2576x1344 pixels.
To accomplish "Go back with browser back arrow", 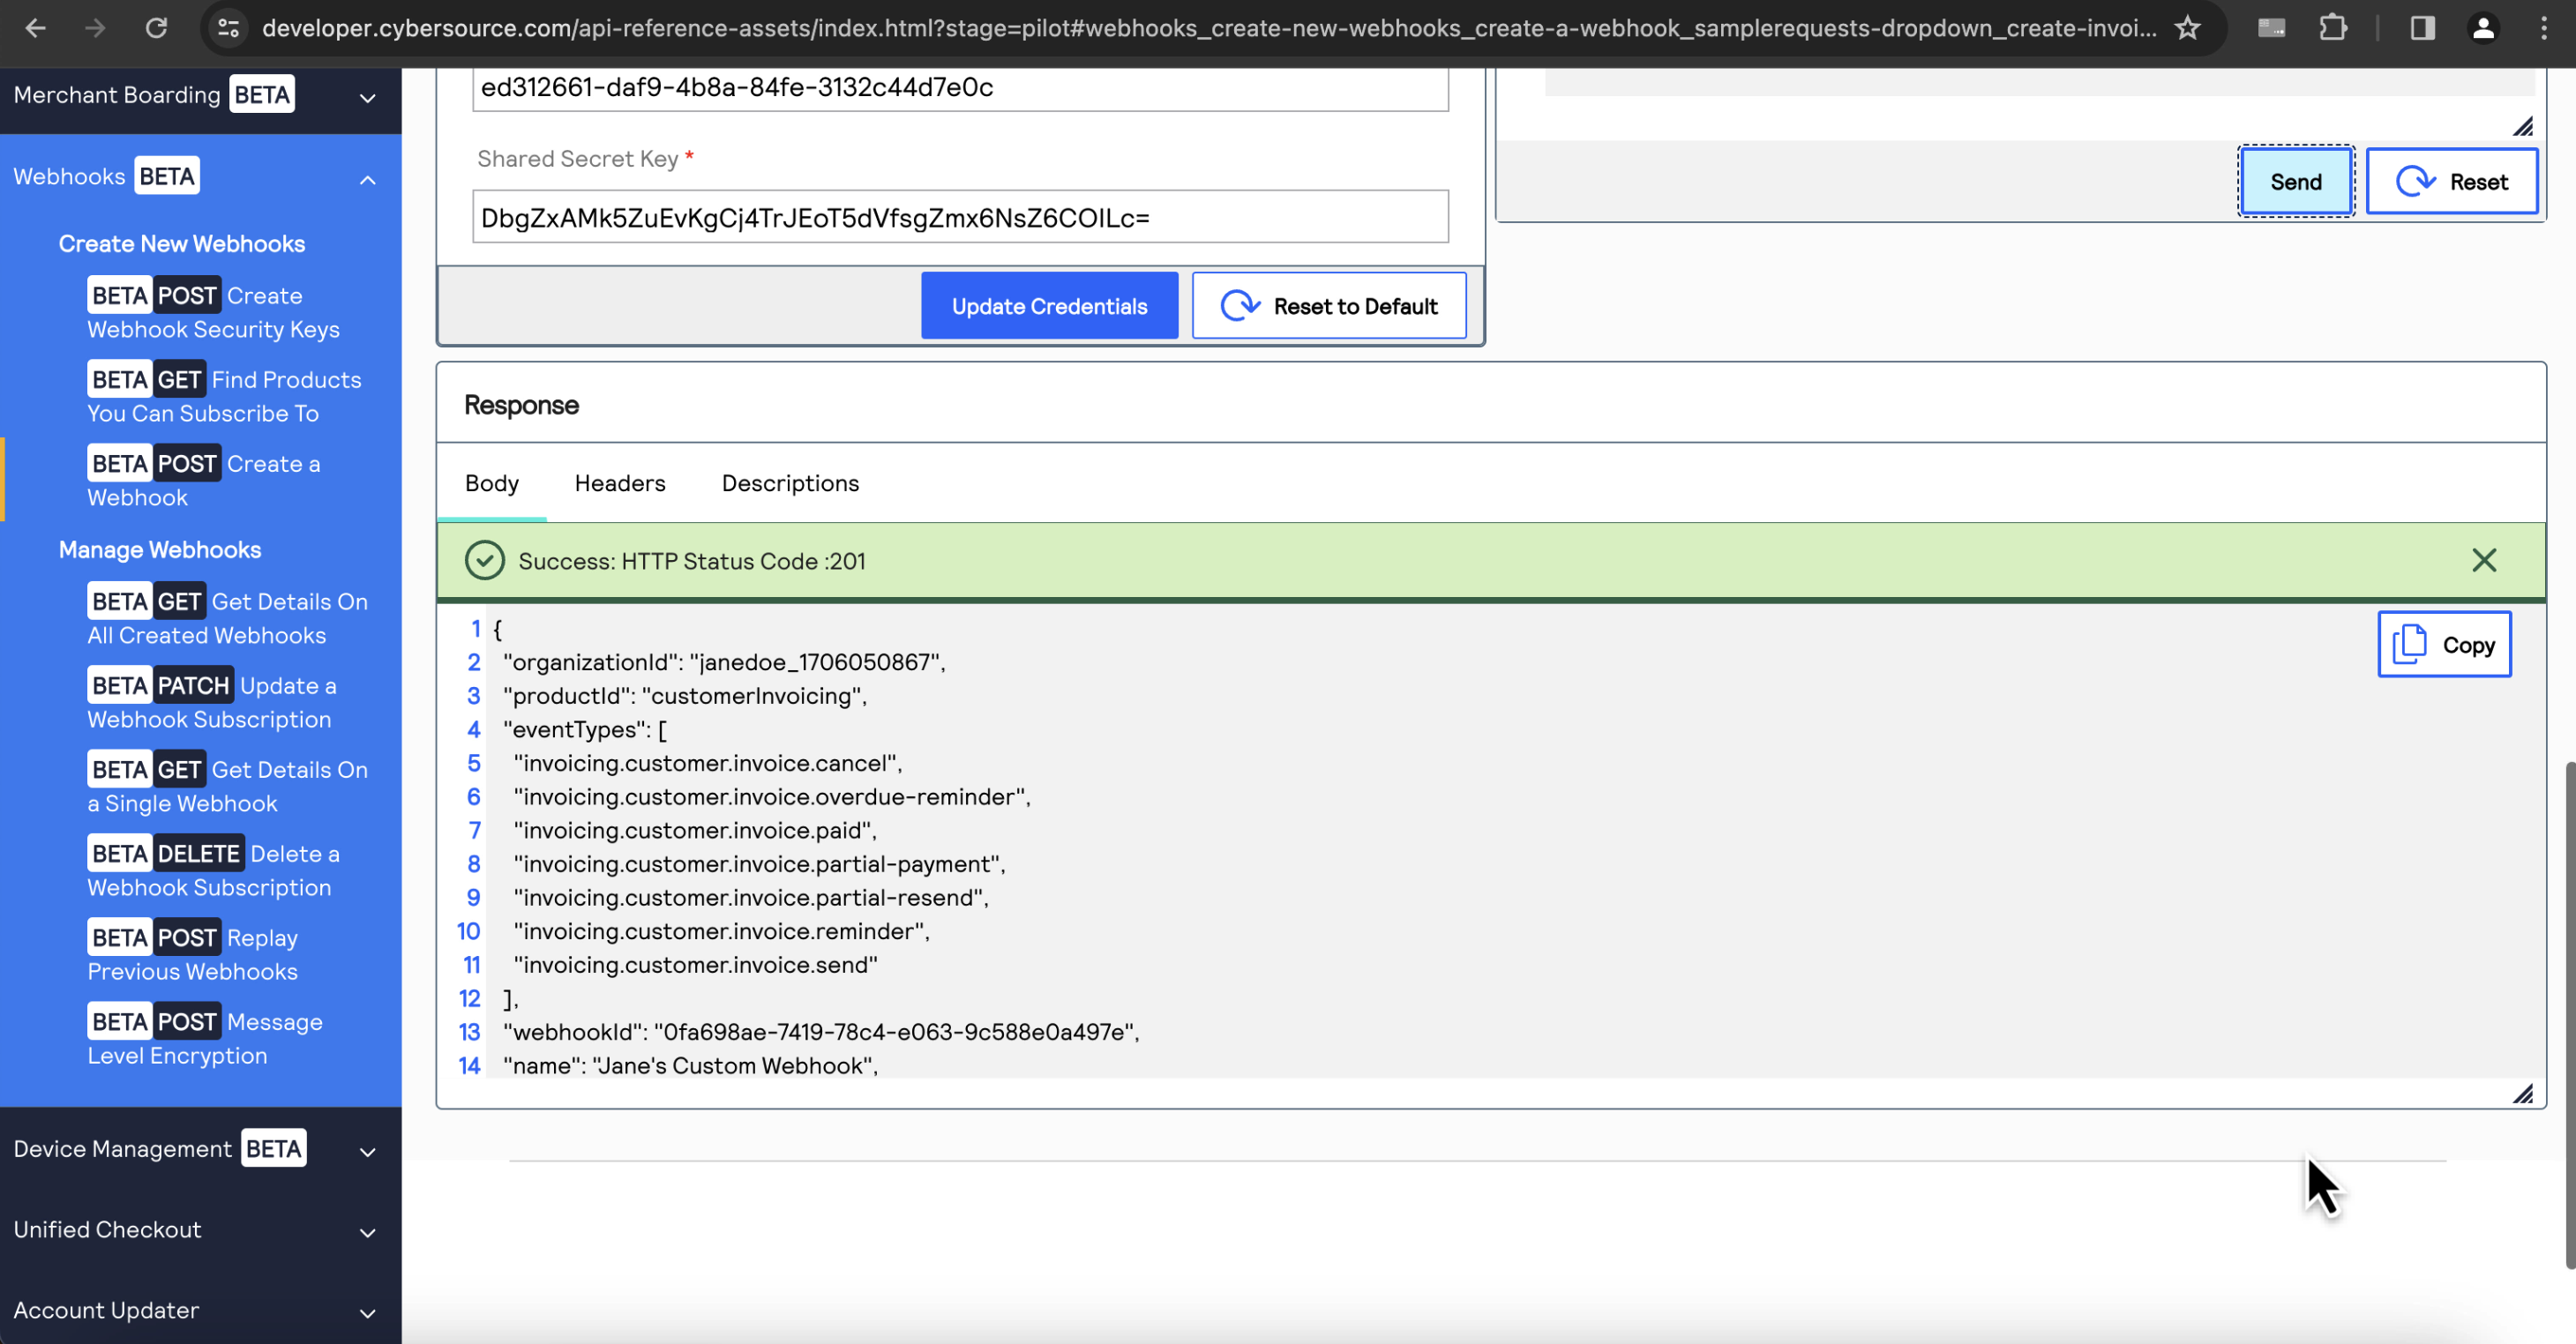I will pos(36,28).
